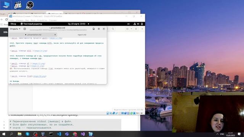Click ENG language indicator in taskbar
Screen dimensions: 244x137
tap(222, 134)
